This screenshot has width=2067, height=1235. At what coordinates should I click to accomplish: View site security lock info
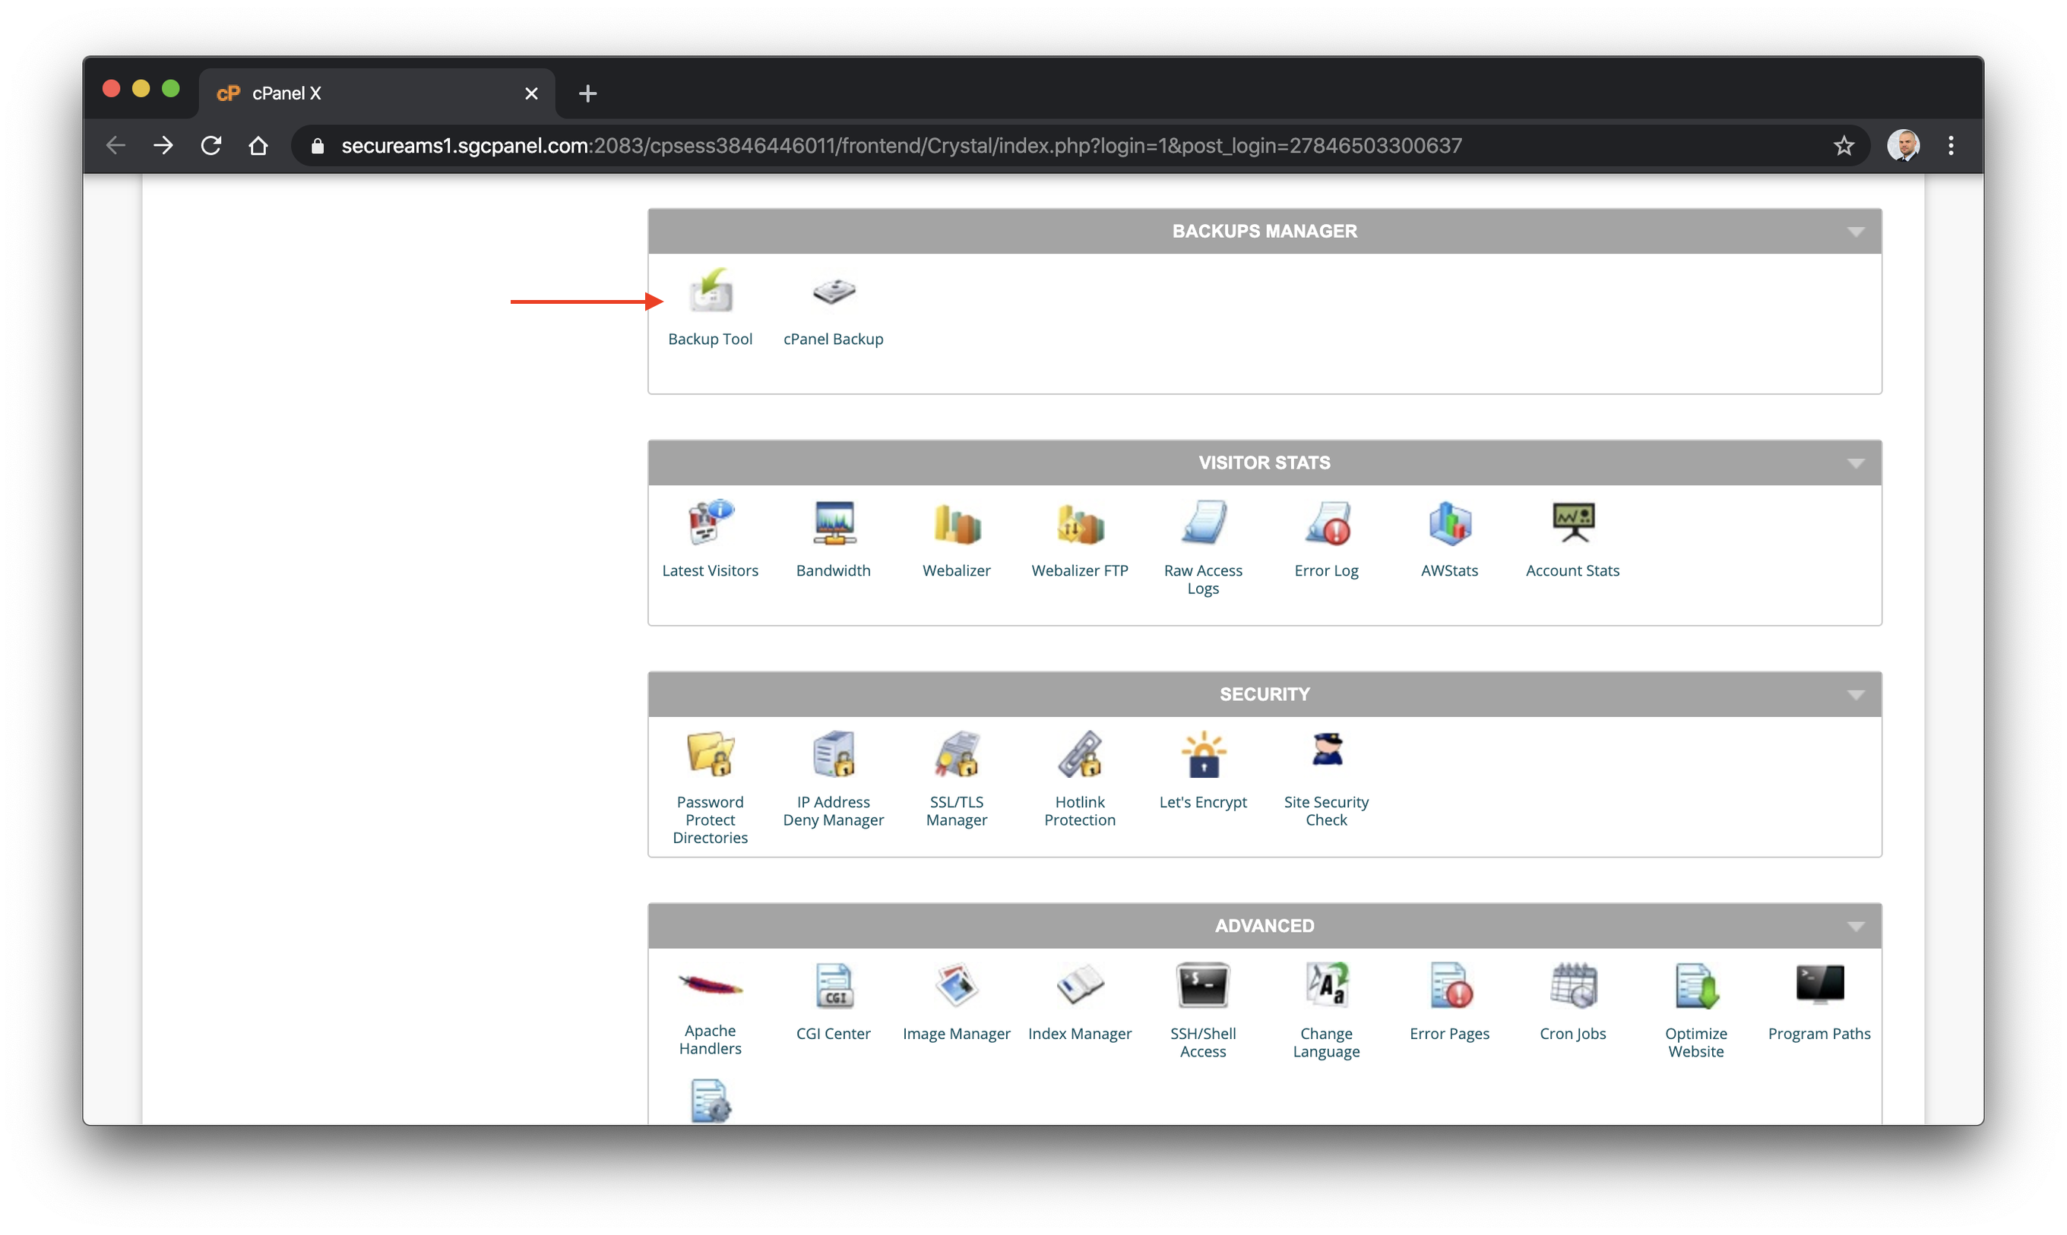317,146
